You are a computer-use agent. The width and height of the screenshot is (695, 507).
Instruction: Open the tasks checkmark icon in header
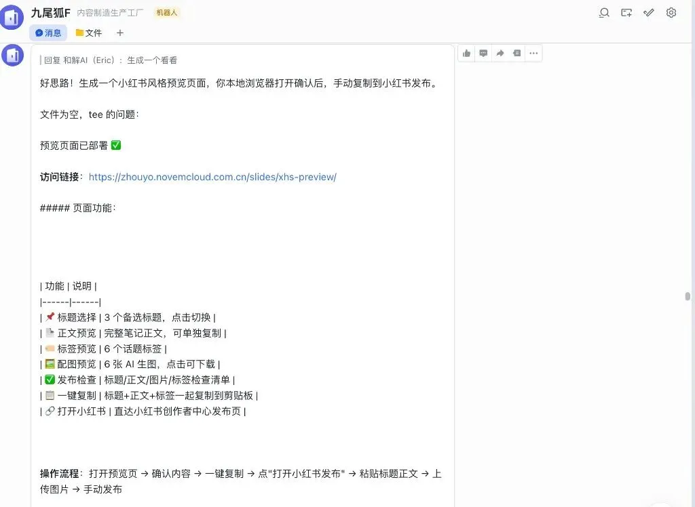[648, 13]
